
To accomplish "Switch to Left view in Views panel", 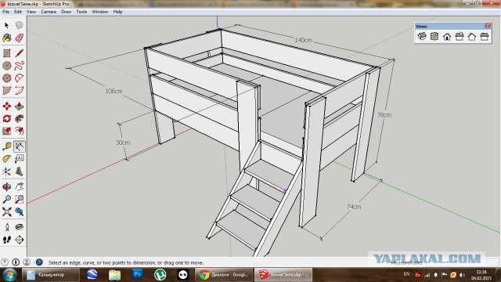I will [x=485, y=37].
